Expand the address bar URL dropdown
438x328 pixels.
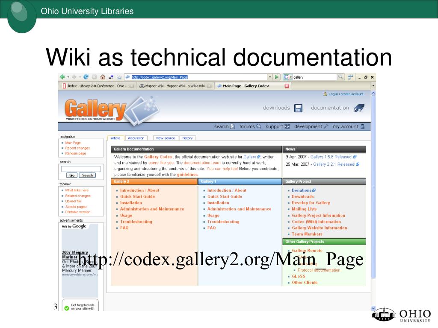(270, 77)
